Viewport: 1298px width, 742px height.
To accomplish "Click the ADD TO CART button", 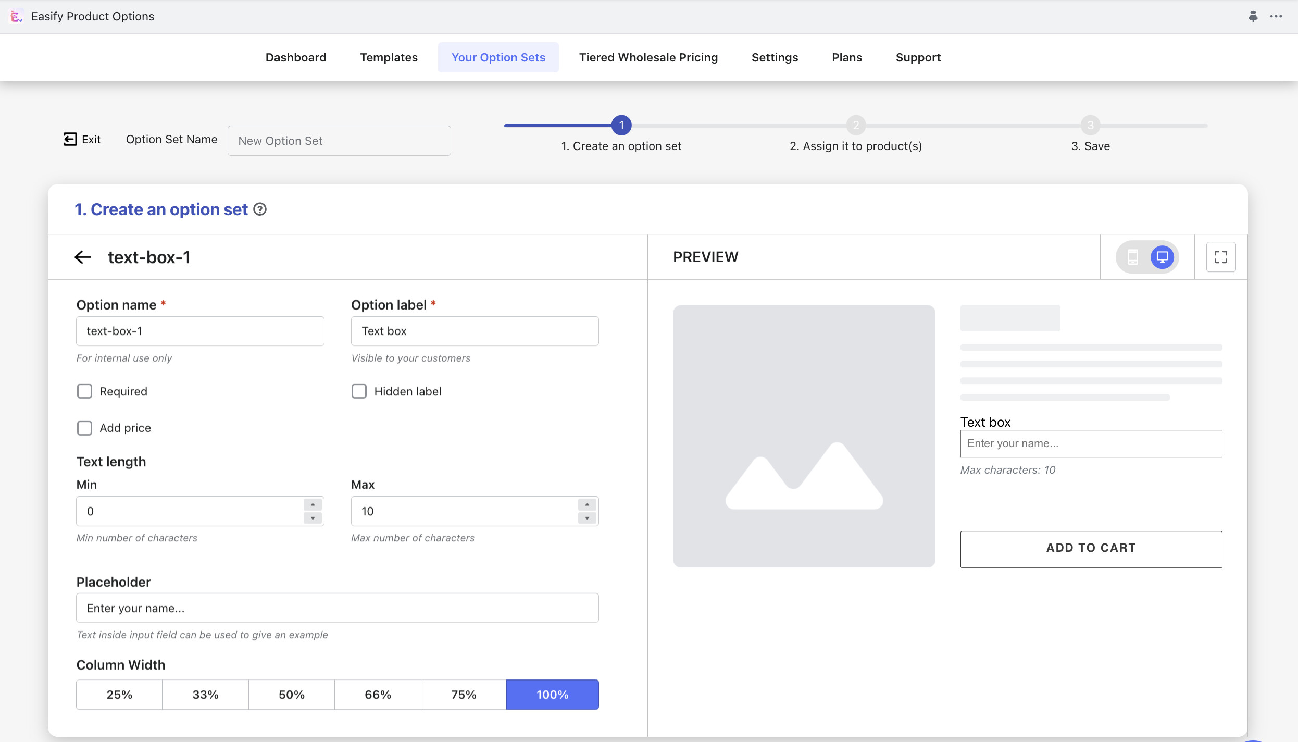I will 1091,548.
